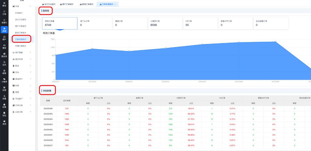This screenshot has width=311, height=151.
Task: Select the H5订单 stat card
Action: point(200,23)
